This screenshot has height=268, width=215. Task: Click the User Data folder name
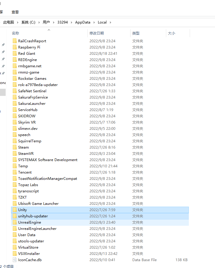coord(27,235)
